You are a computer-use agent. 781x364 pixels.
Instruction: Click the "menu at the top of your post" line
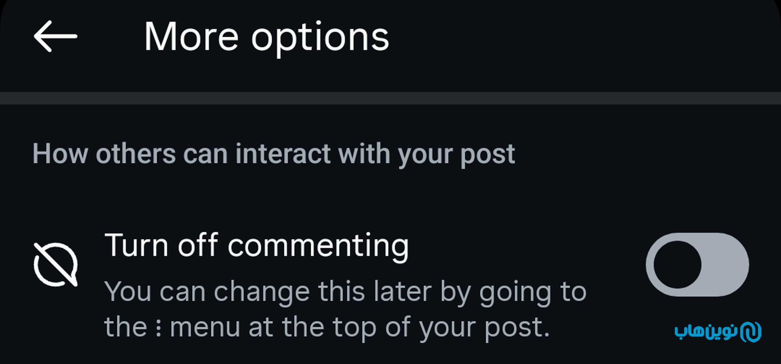point(359,327)
